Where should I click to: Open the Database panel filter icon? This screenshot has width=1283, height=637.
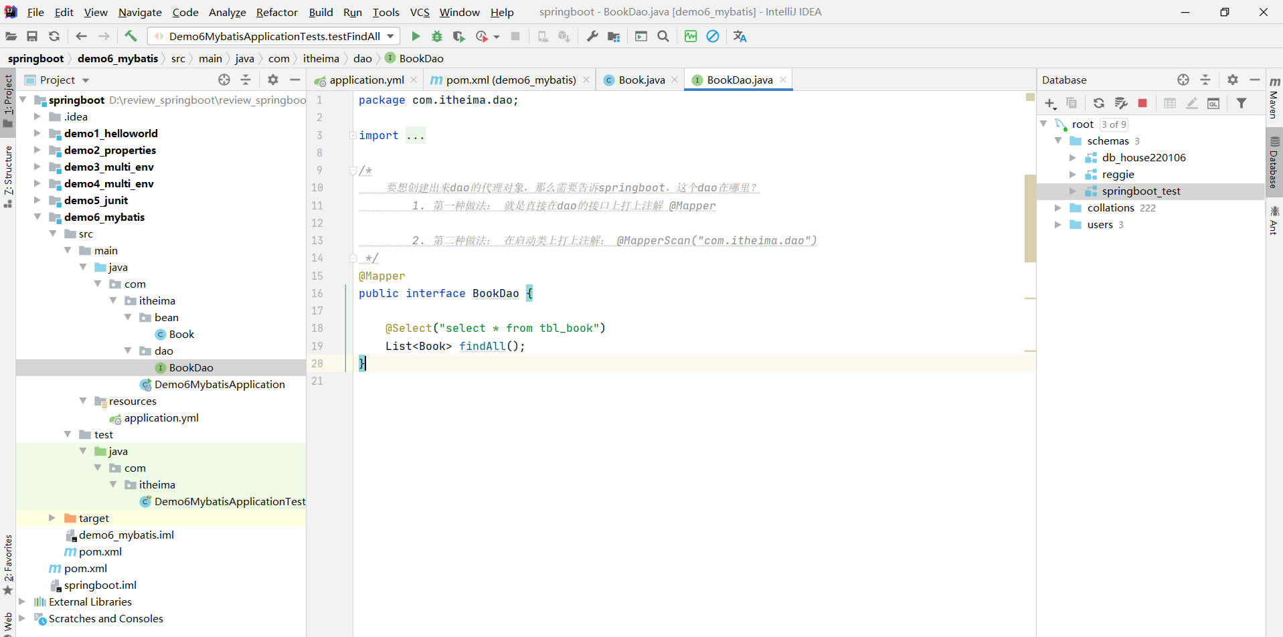1242,103
